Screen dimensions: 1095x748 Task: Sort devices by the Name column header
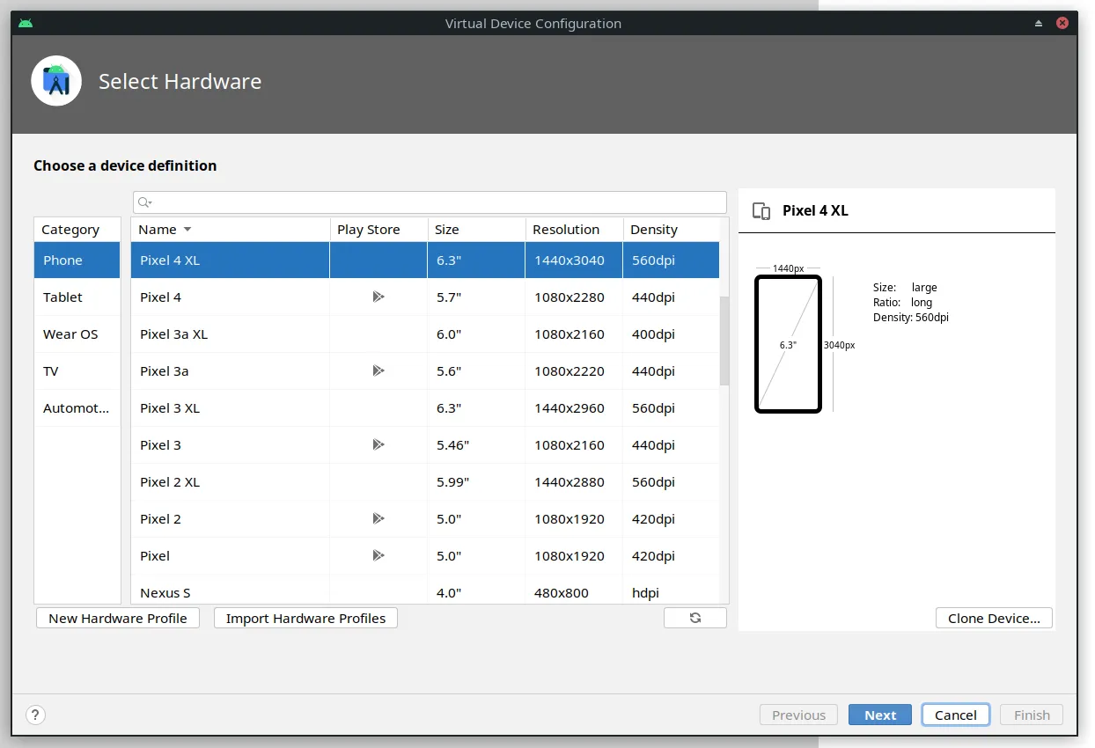[x=231, y=230]
